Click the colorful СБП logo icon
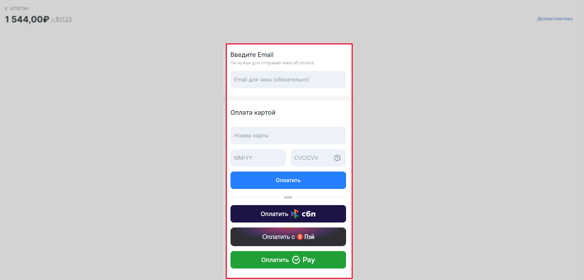 click(x=295, y=214)
